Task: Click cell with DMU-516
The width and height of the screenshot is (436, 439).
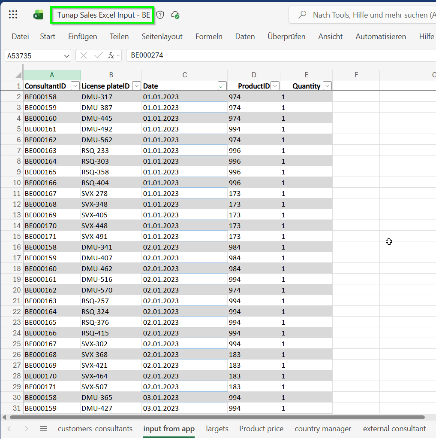Action: [x=111, y=279]
